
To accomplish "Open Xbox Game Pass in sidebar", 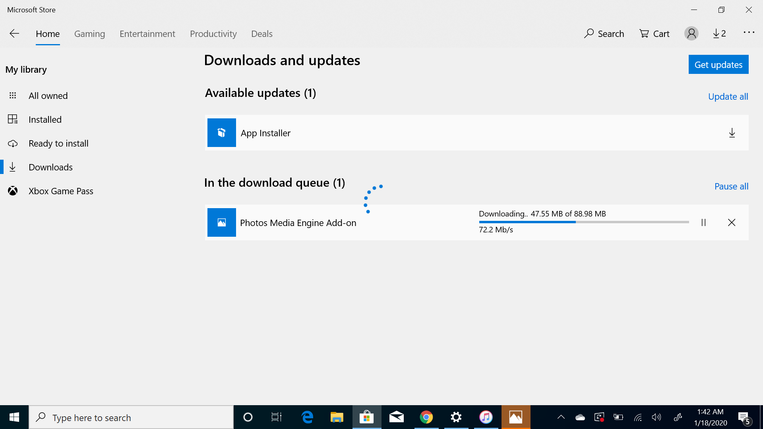I will [x=61, y=191].
